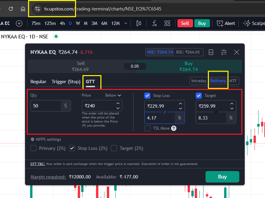
Task: Click the add symbol plus icon
Action: pos(19,23)
